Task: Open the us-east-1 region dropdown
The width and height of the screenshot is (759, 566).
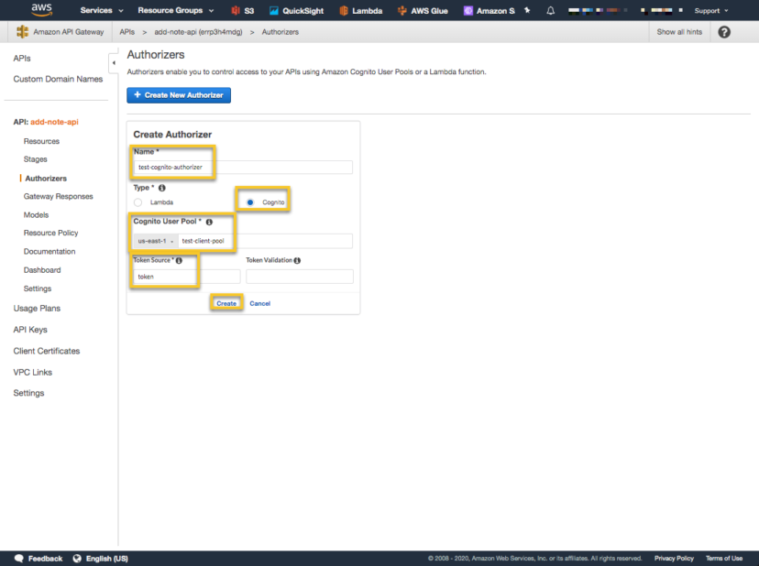Action: 158,240
